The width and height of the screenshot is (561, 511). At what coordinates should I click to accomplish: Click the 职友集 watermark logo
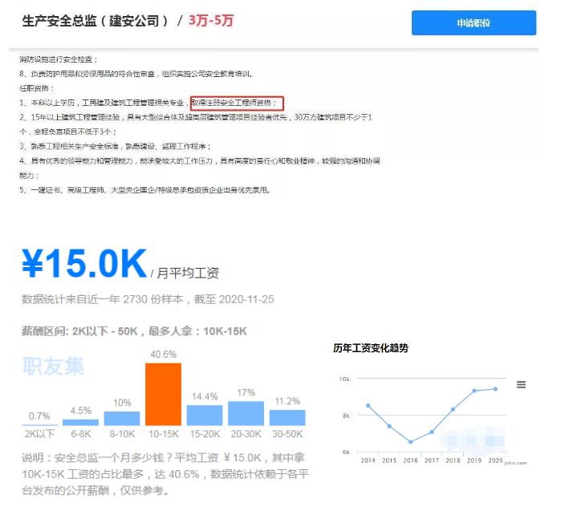click(53, 367)
